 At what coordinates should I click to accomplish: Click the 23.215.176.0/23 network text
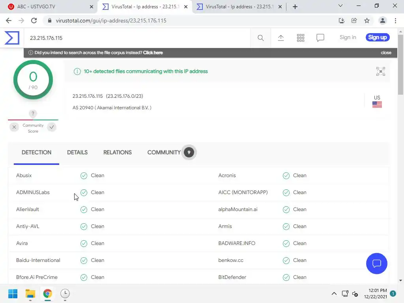tap(124, 96)
